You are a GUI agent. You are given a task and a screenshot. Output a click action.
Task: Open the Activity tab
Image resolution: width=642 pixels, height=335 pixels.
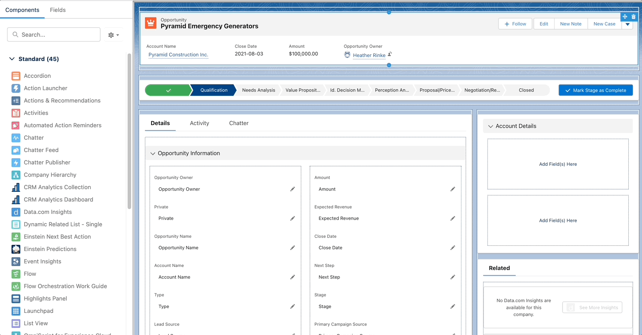pos(200,123)
